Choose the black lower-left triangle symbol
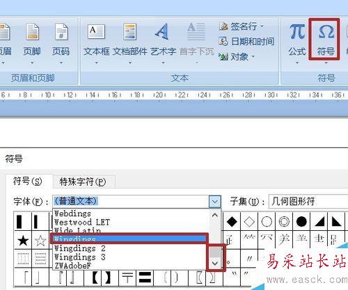Viewport: 348px width, 290px height. pyautogui.click(x=336, y=222)
